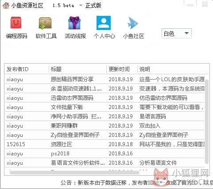
Task: Select the 软件工具 label
Action: tap(46, 36)
